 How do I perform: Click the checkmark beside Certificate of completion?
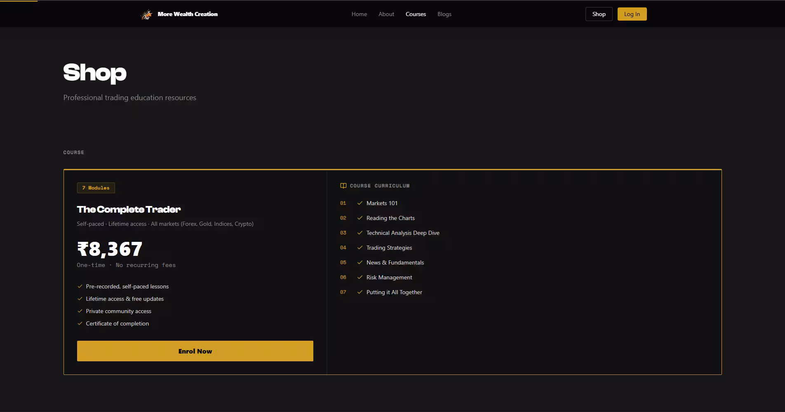tap(80, 323)
